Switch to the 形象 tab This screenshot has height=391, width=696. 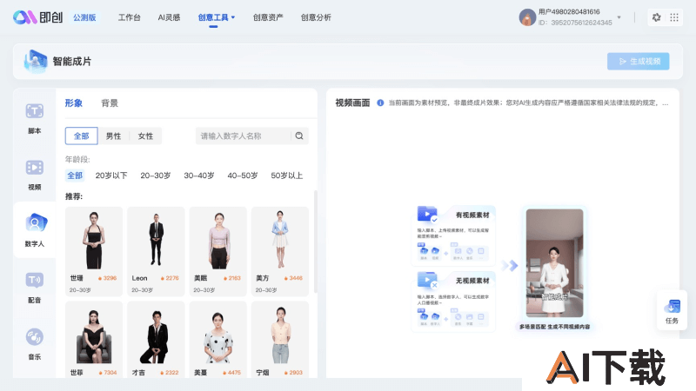[74, 103]
